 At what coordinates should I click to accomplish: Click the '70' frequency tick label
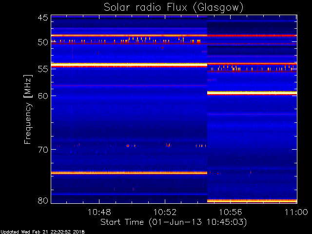43,150
